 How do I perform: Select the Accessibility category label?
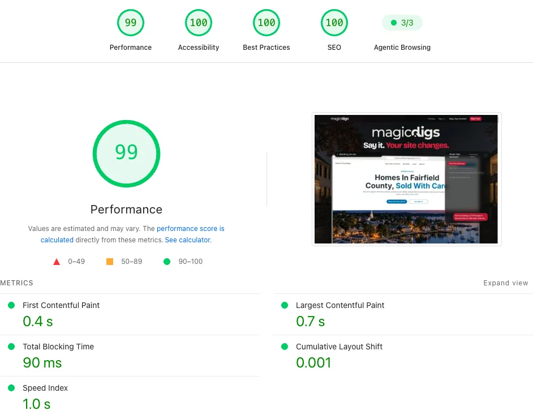(199, 47)
